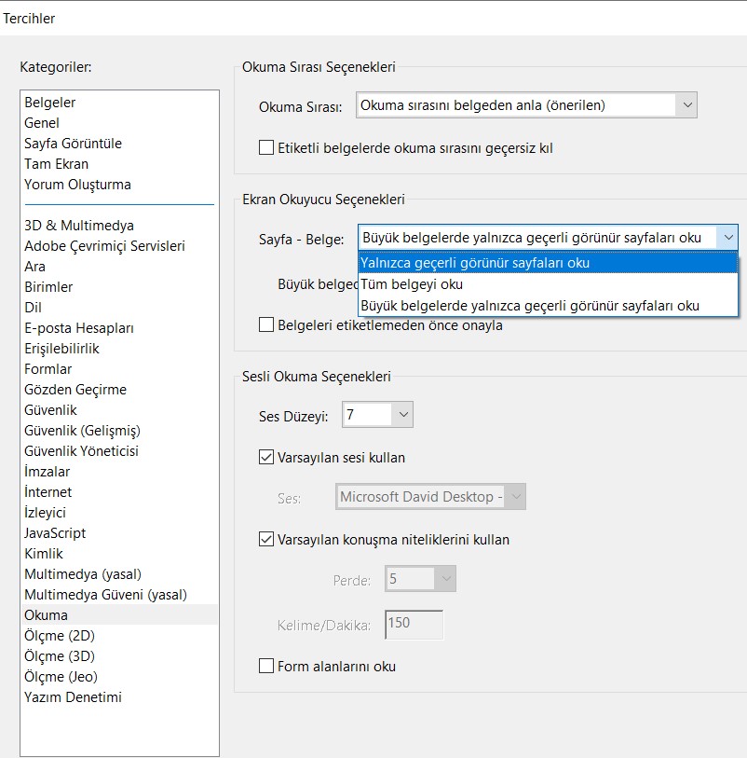Pick 'Büyük belgelerde yalnızca geçerli görünür sayfaları oku' list option
Screen dimensions: 747x758
[x=529, y=306]
